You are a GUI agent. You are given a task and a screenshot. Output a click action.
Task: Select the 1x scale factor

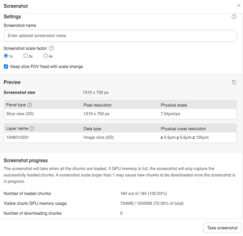point(6,56)
